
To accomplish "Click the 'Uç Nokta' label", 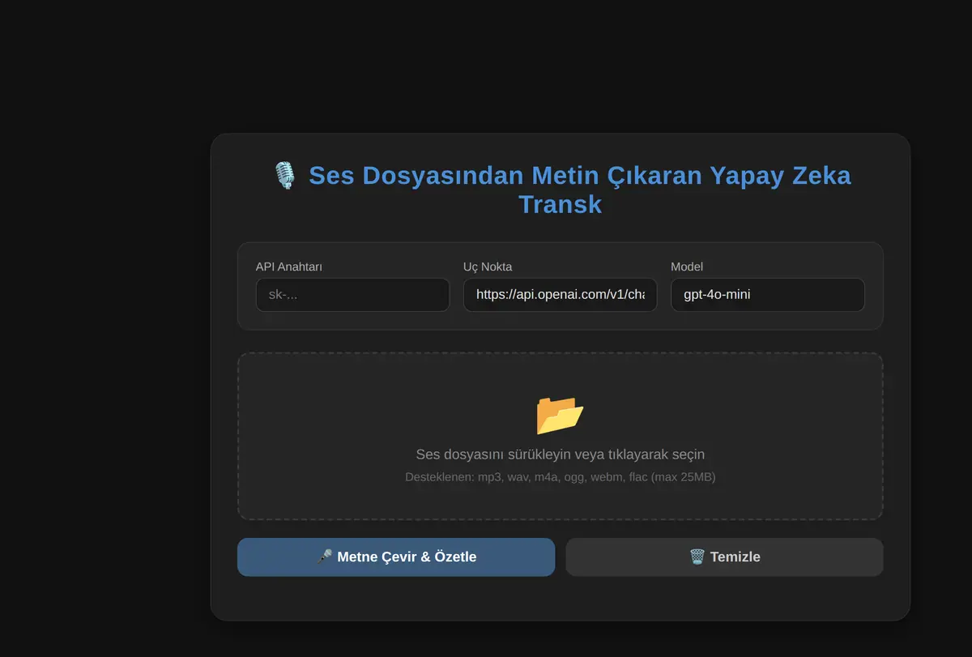I will click(x=488, y=267).
